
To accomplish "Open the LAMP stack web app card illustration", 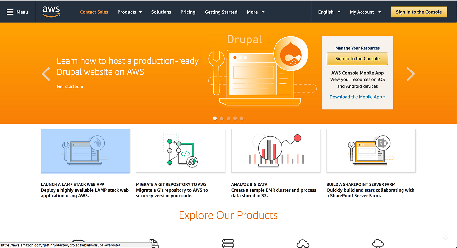I will 85,151.
